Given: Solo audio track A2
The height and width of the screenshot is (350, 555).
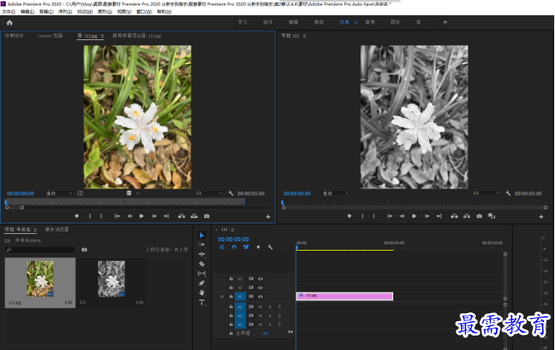Looking at the screenshot, I should coord(270,316).
